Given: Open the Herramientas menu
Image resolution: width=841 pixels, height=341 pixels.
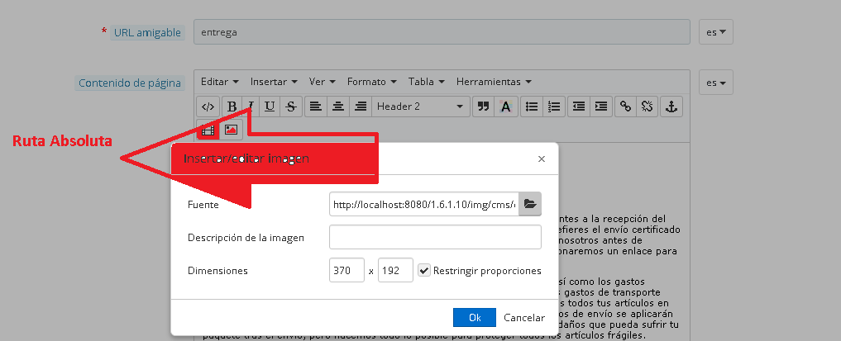Looking at the screenshot, I should (x=493, y=82).
